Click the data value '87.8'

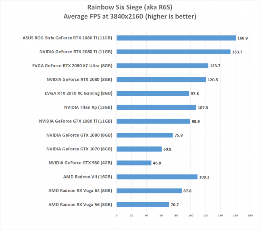tap(187, 191)
